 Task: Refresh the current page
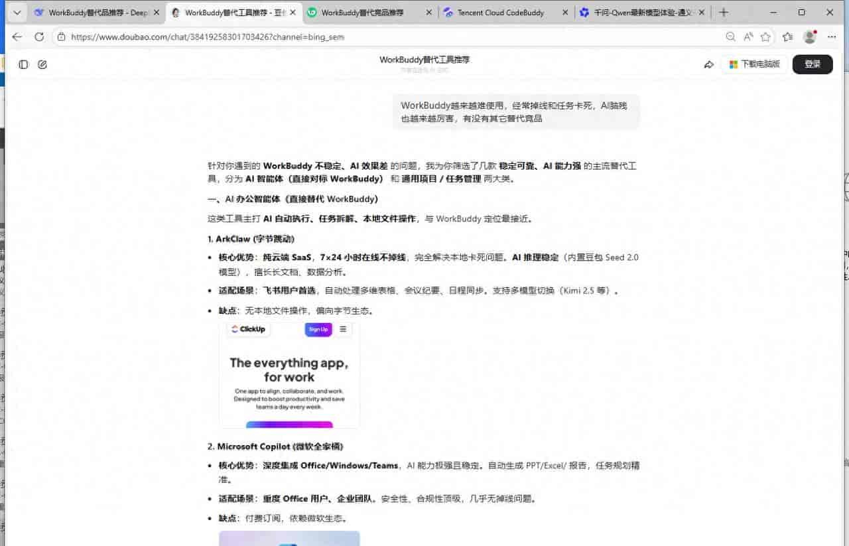[39, 37]
